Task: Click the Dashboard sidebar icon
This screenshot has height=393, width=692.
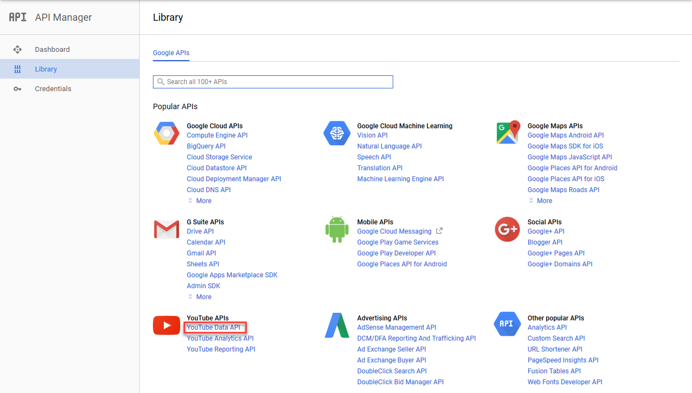Action: (x=17, y=49)
